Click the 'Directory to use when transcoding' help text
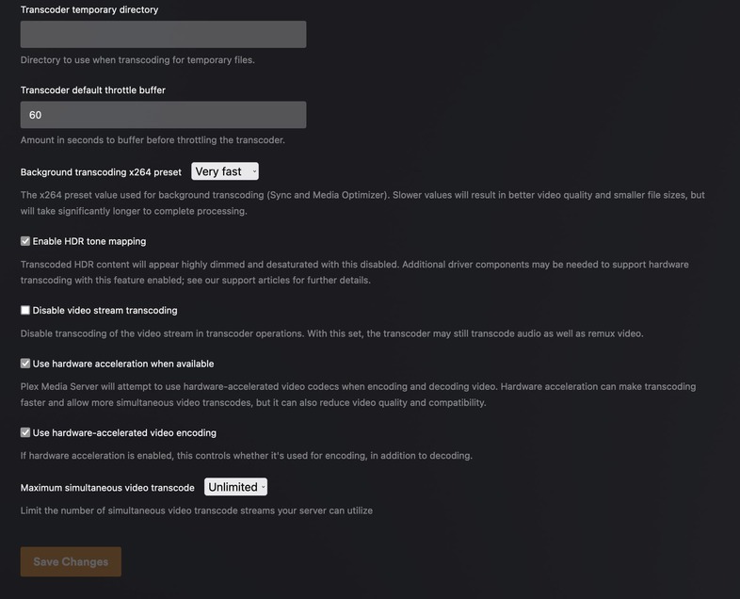 coord(137,59)
